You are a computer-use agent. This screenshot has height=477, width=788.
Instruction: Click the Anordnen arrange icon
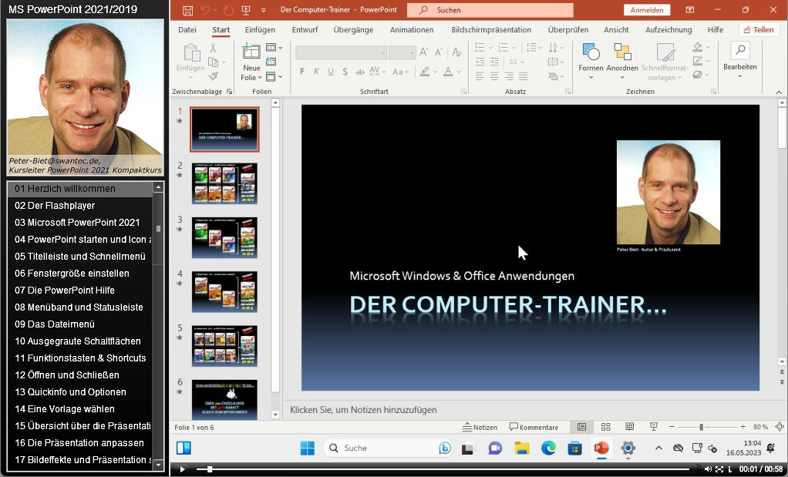[621, 52]
